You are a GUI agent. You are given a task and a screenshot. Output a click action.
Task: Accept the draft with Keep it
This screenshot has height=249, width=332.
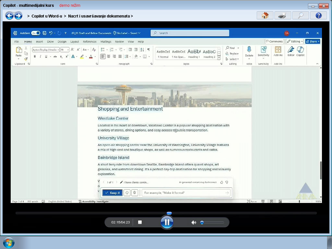[x=113, y=193]
